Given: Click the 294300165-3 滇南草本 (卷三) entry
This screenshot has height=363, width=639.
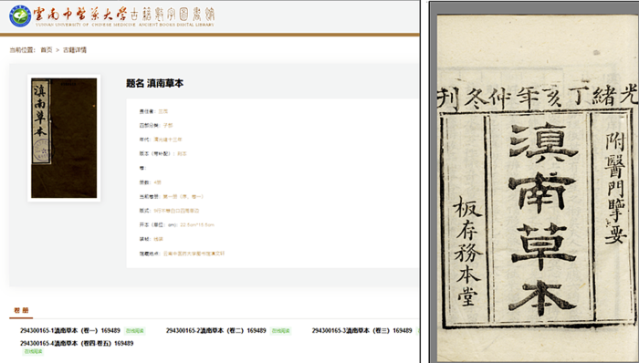Looking at the screenshot, I should [361, 330].
